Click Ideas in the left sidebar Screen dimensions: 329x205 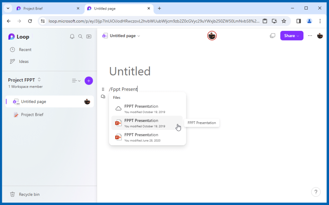tap(24, 61)
